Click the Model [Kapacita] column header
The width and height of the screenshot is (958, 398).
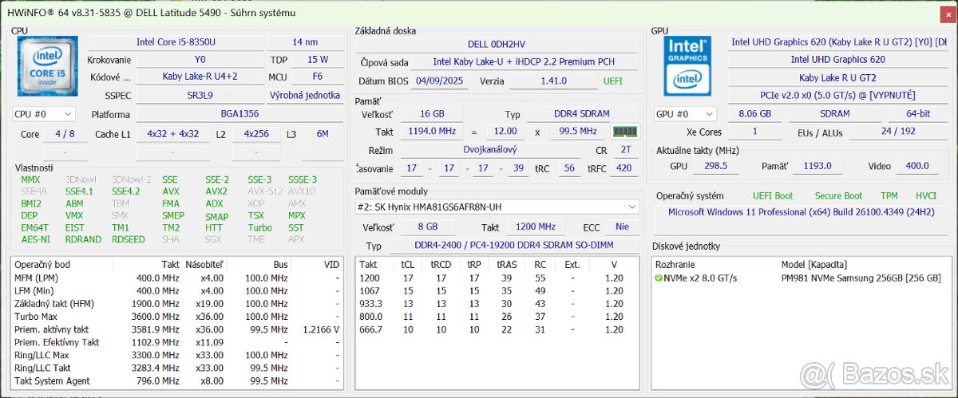(x=814, y=264)
